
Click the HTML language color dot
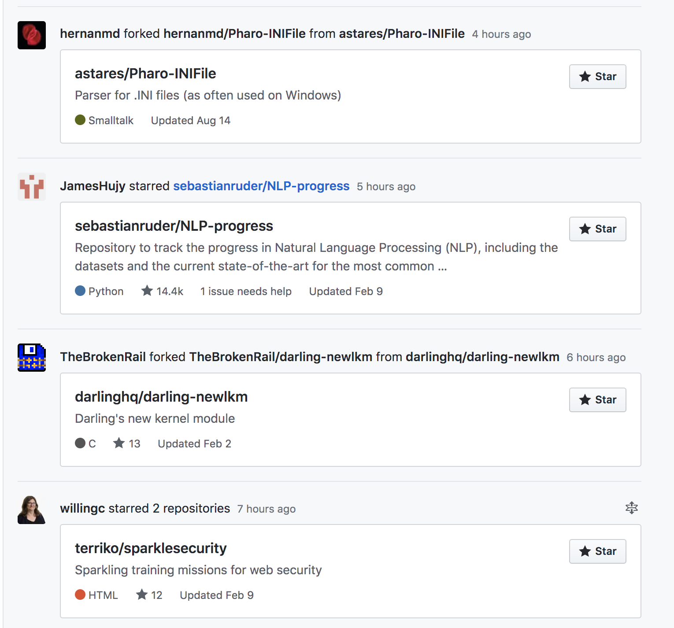point(80,595)
